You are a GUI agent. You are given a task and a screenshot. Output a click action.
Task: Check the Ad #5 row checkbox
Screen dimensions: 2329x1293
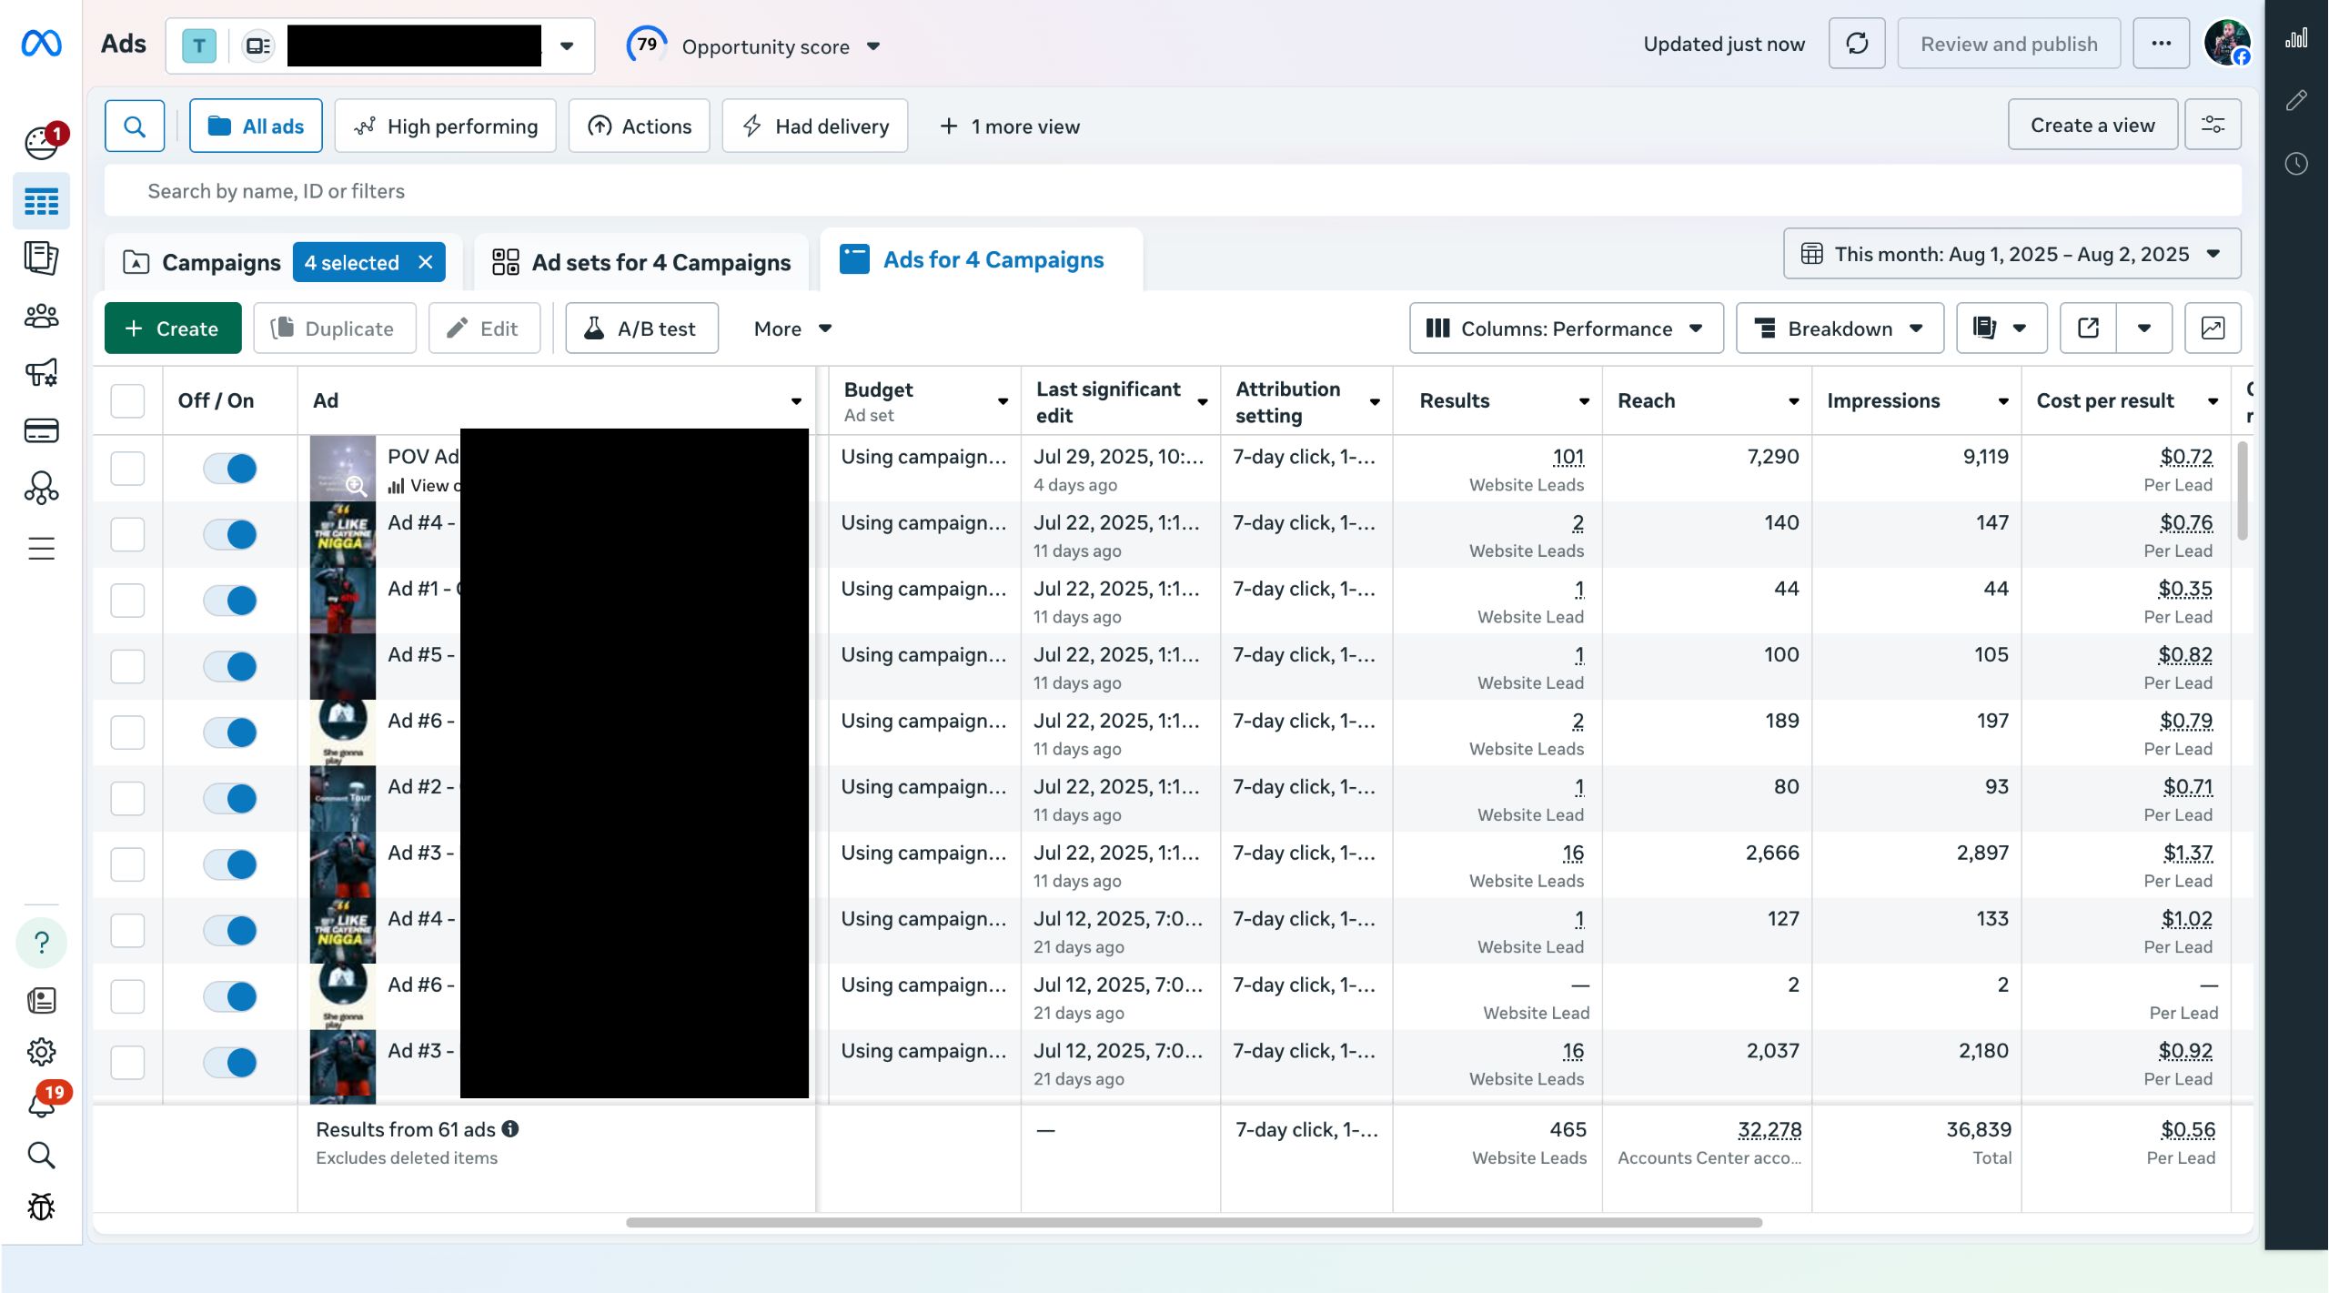(x=127, y=666)
